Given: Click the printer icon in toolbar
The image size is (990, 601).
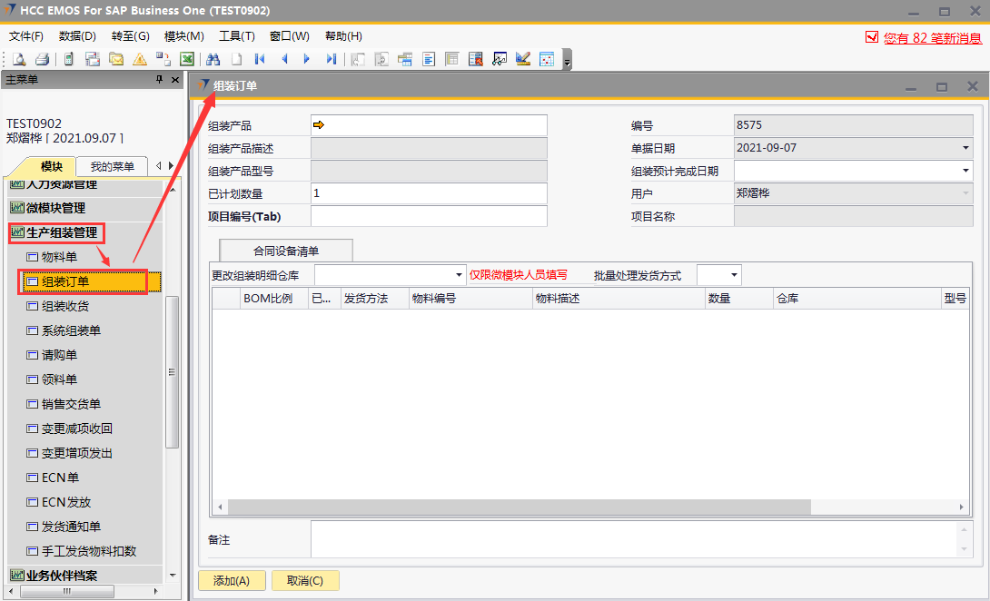Looking at the screenshot, I should click(42, 59).
